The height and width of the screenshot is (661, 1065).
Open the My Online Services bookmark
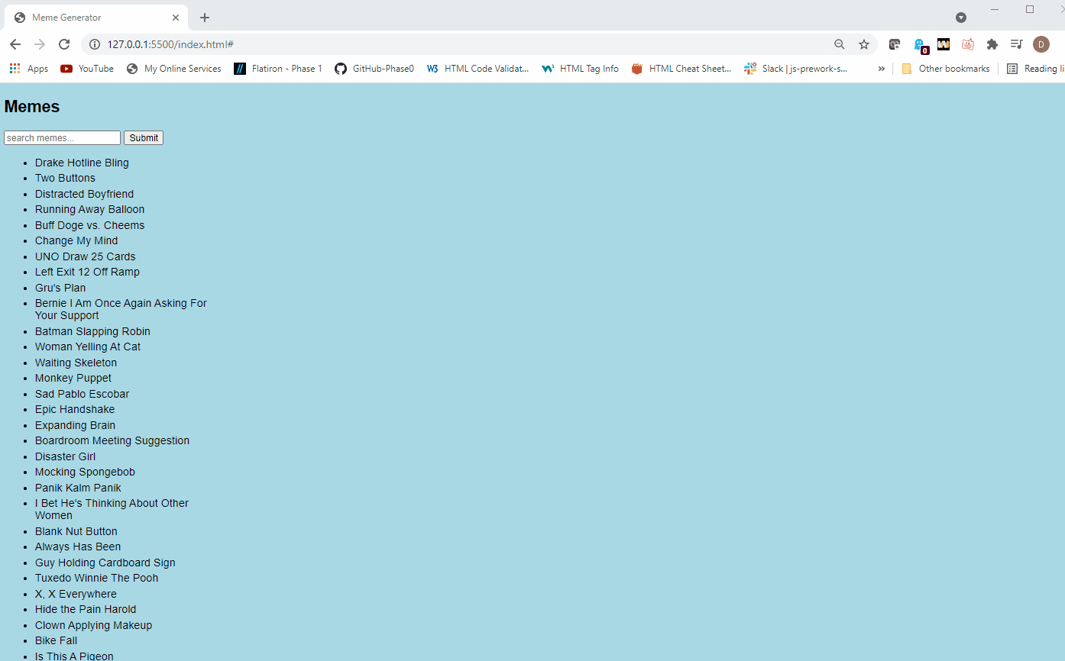173,69
